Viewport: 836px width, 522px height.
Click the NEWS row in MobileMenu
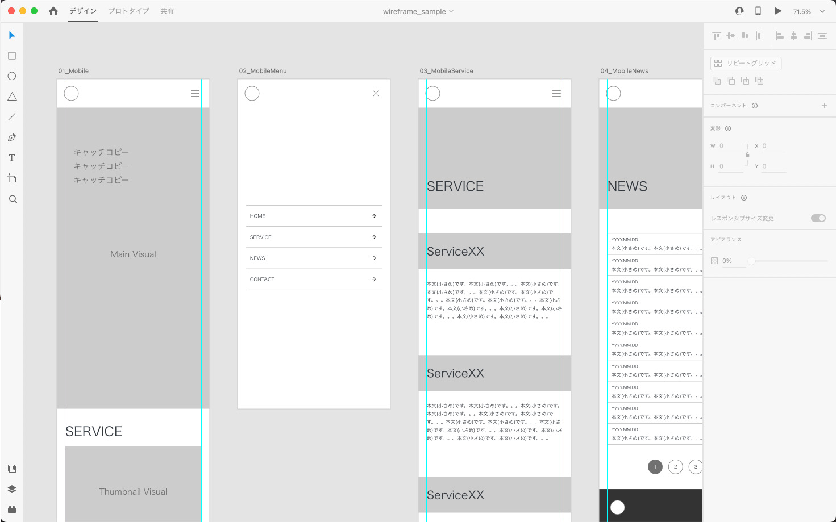[314, 258]
